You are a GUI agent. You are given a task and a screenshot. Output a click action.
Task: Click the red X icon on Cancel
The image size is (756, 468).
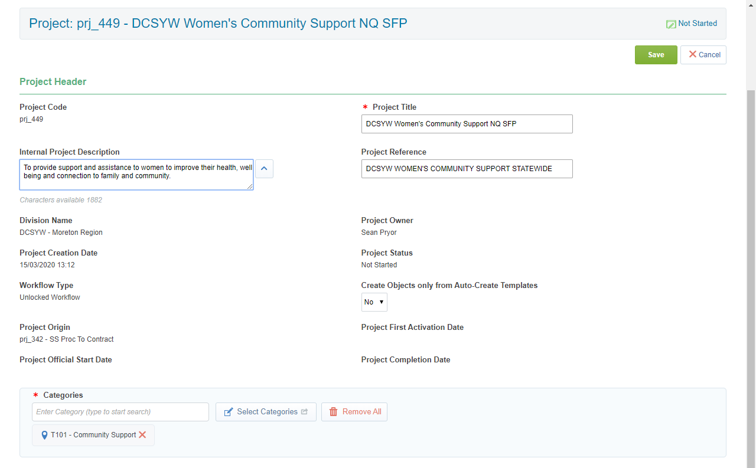[693, 54]
